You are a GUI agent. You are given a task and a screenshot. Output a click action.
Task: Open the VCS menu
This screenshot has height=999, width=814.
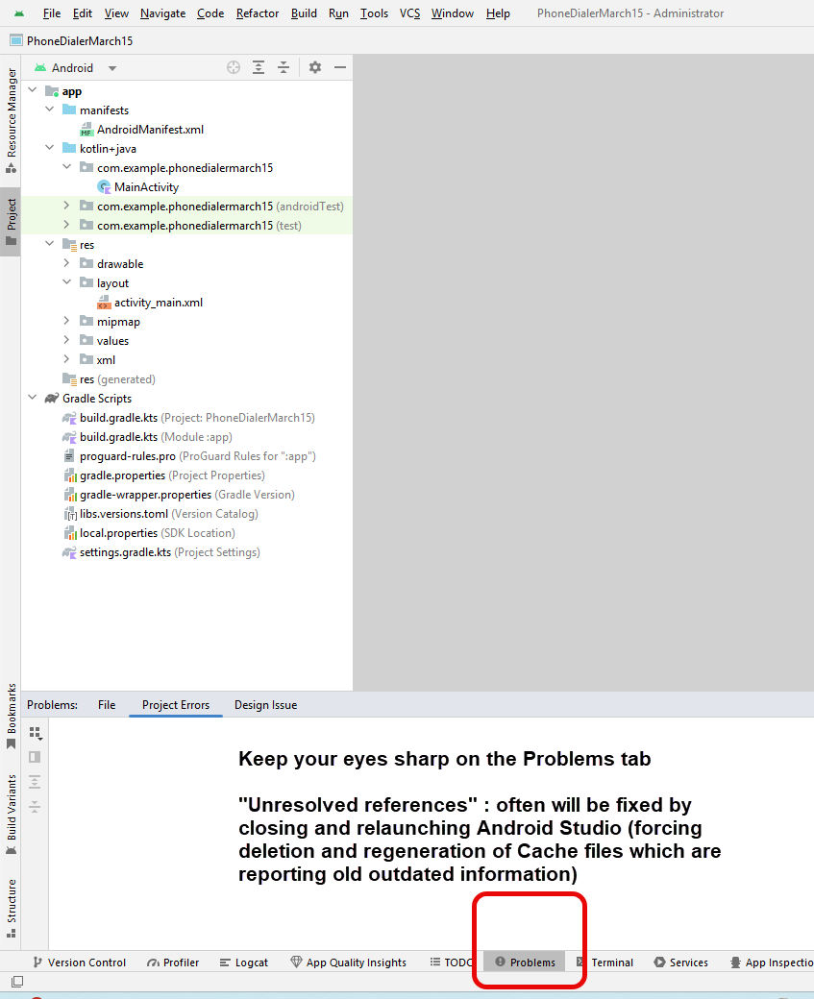pyautogui.click(x=409, y=13)
